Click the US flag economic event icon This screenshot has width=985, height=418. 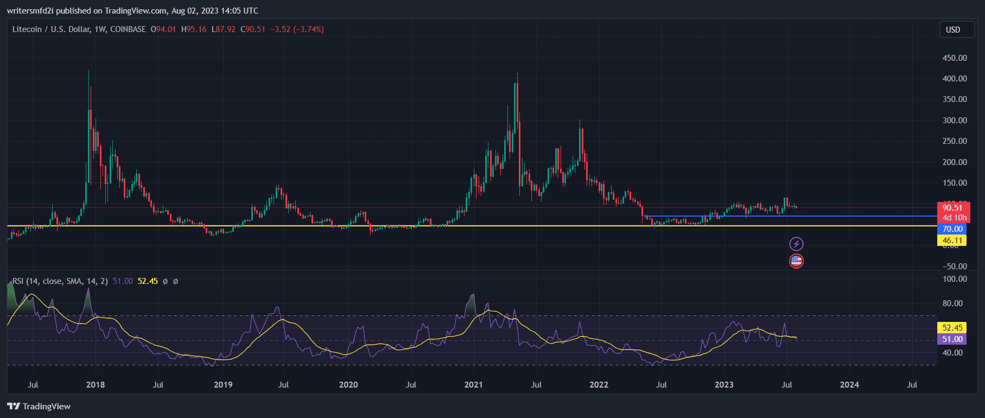click(796, 261)
